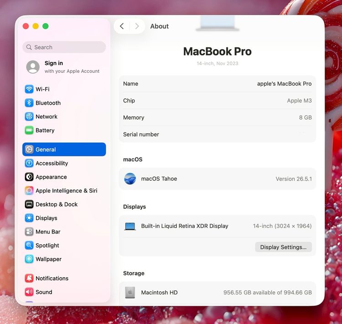Close the window with the red button
The width and height of the screenshot is (342, 324).
coord(26,26)
